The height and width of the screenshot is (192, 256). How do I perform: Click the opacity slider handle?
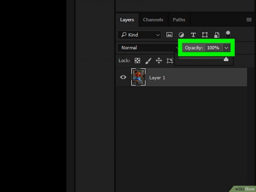click(x=226, y=59)
